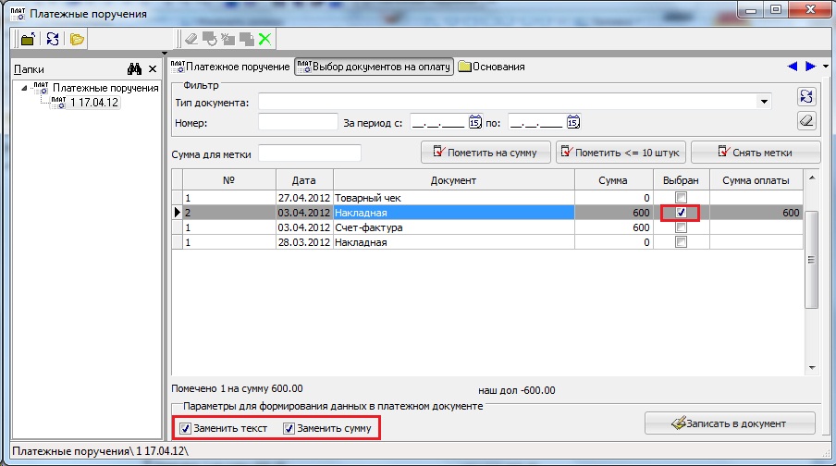Click the yellow open folder toolbar icon
This screenshot has width=836, height=466.
[x=77, y=39]
